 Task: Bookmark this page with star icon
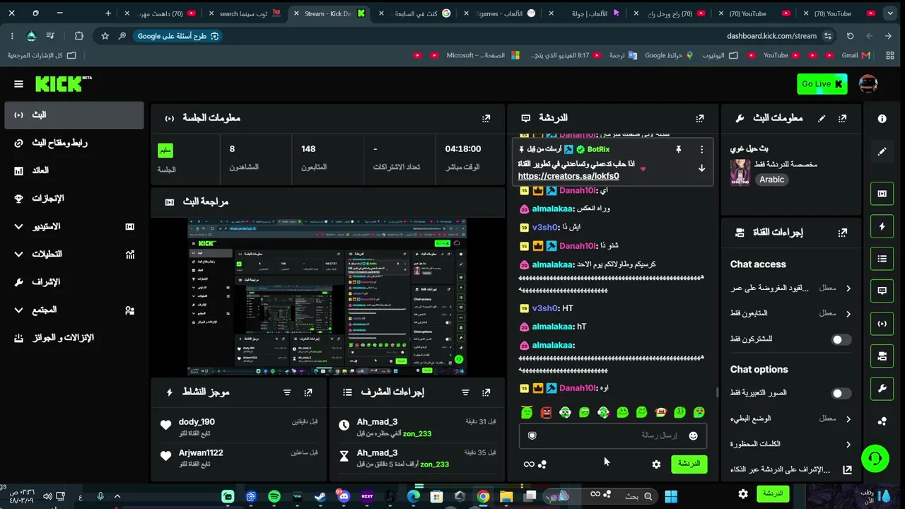(x=105, y=36)
